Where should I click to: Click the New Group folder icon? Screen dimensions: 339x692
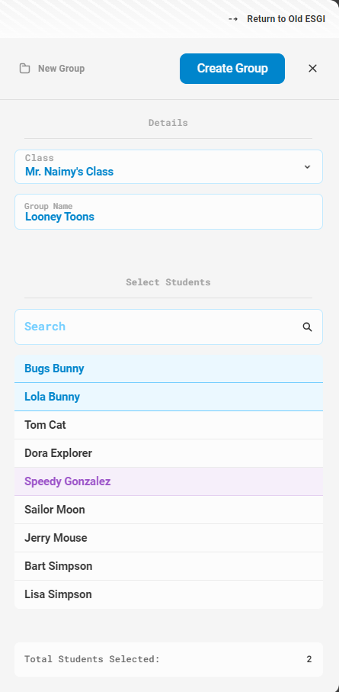coord(24,69)
